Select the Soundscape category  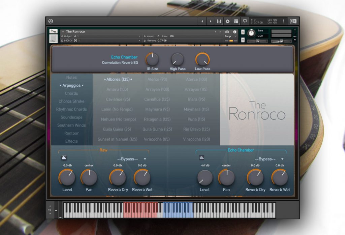[x=71, y=117]
